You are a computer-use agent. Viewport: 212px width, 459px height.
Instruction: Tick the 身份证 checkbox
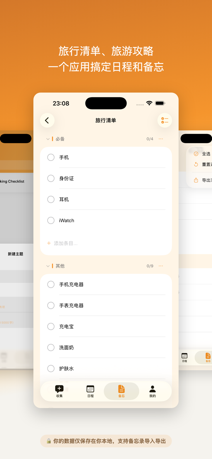pos(51,178)
